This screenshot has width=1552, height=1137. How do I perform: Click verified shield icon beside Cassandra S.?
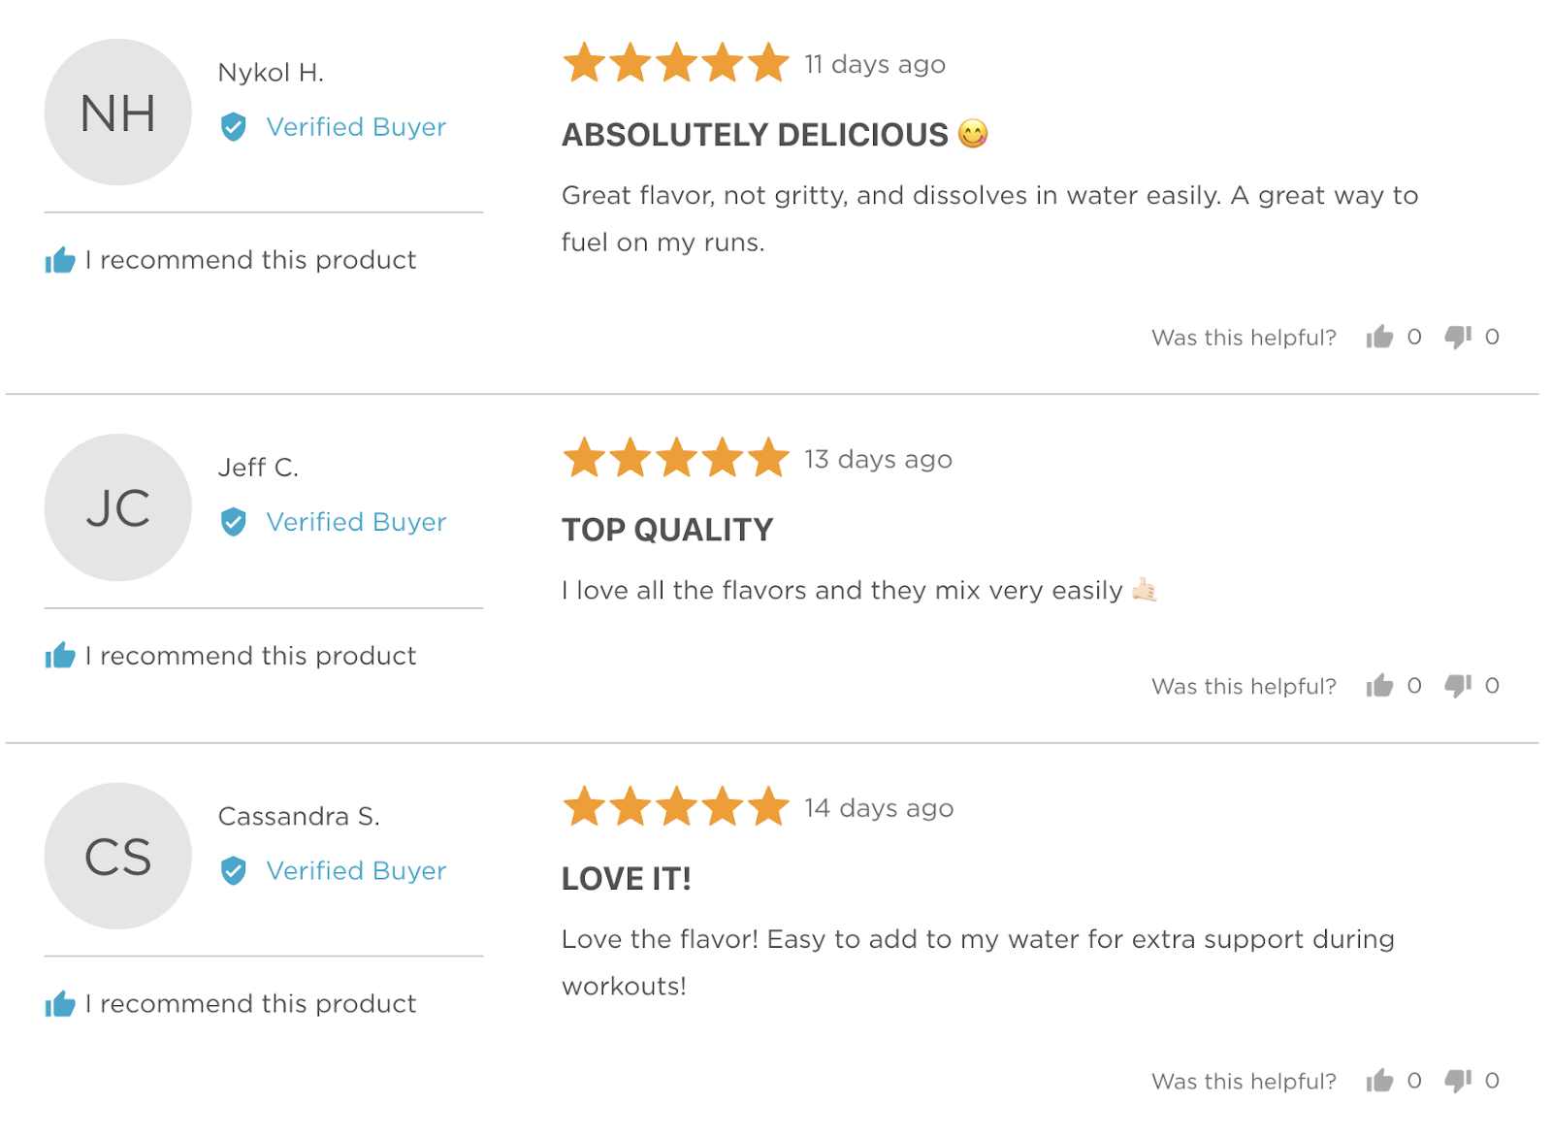tap(233, 871)
